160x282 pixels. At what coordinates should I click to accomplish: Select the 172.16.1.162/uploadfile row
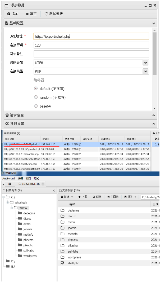[77, 169]
